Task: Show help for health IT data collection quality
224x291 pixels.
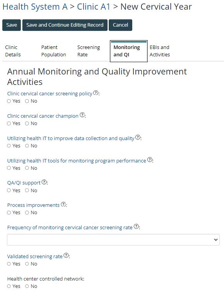Action: (x=138, y=137)
